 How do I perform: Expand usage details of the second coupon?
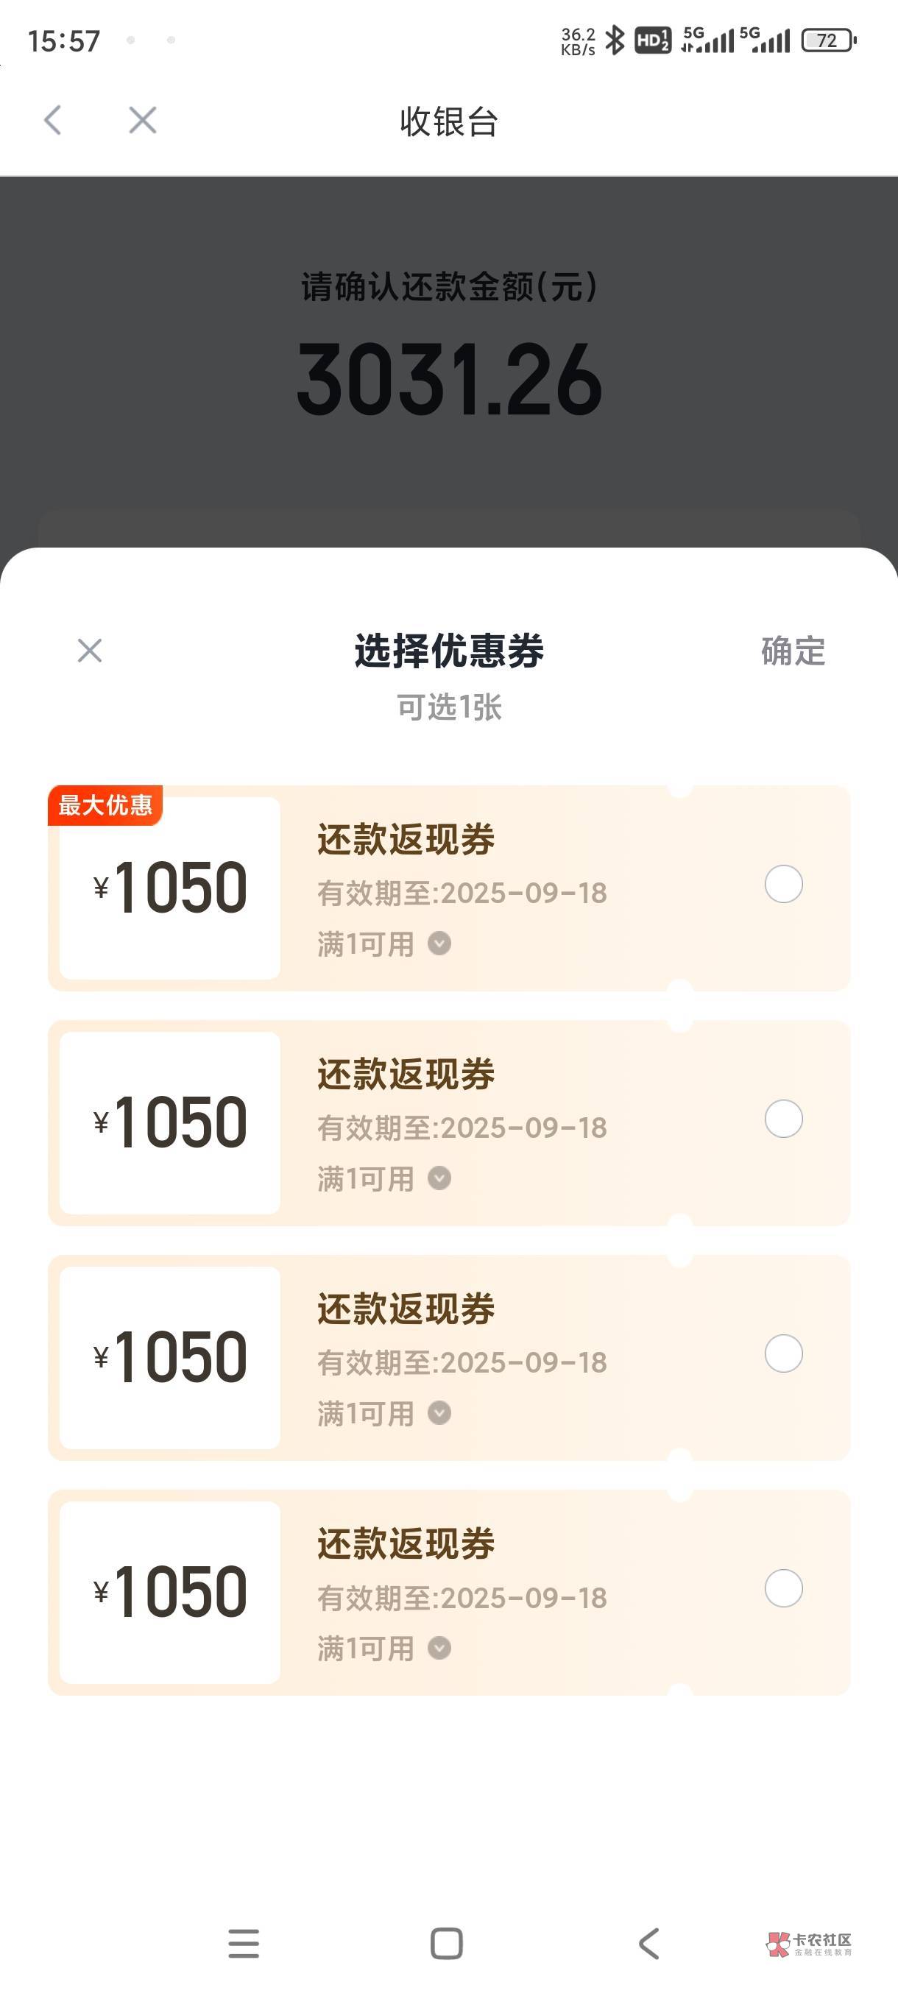pyautogui.click(x=439, y=1178)
